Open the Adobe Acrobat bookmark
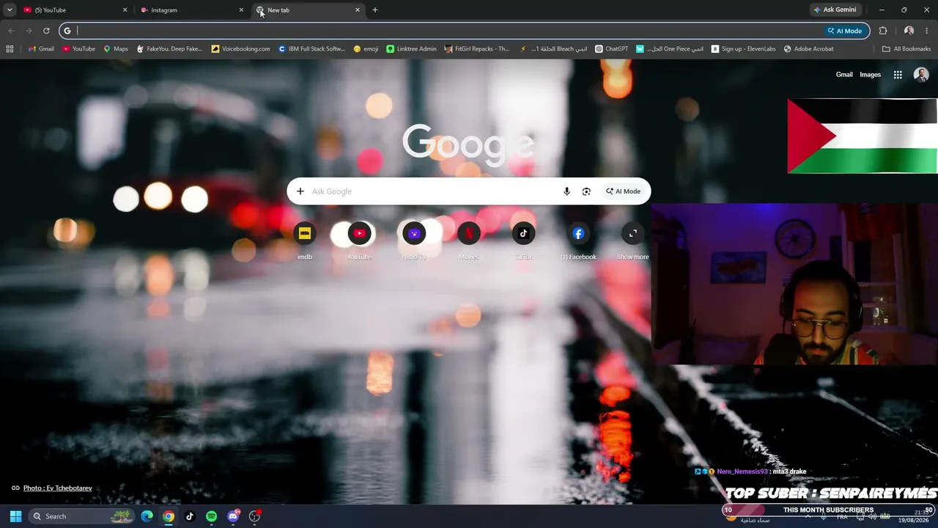The image size is (938, 528). click(808, 49)
